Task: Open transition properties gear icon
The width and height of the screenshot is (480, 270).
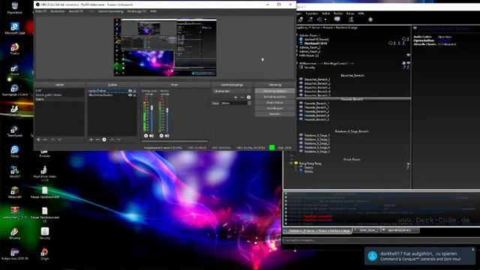Action: click(x=248, y=97)
